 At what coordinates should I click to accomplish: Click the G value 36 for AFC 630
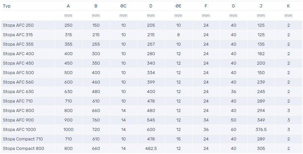tap(233, 91)
